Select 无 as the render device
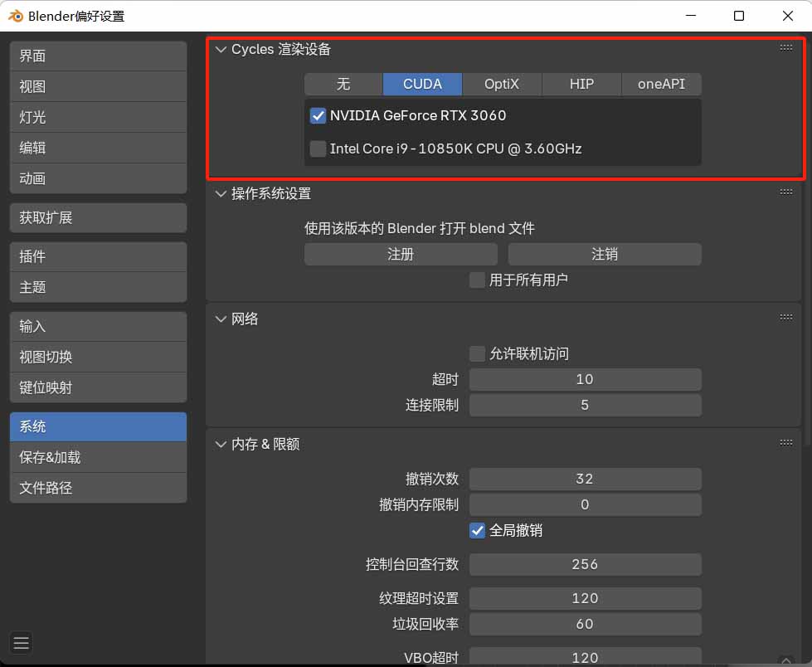 pos(343,84)
